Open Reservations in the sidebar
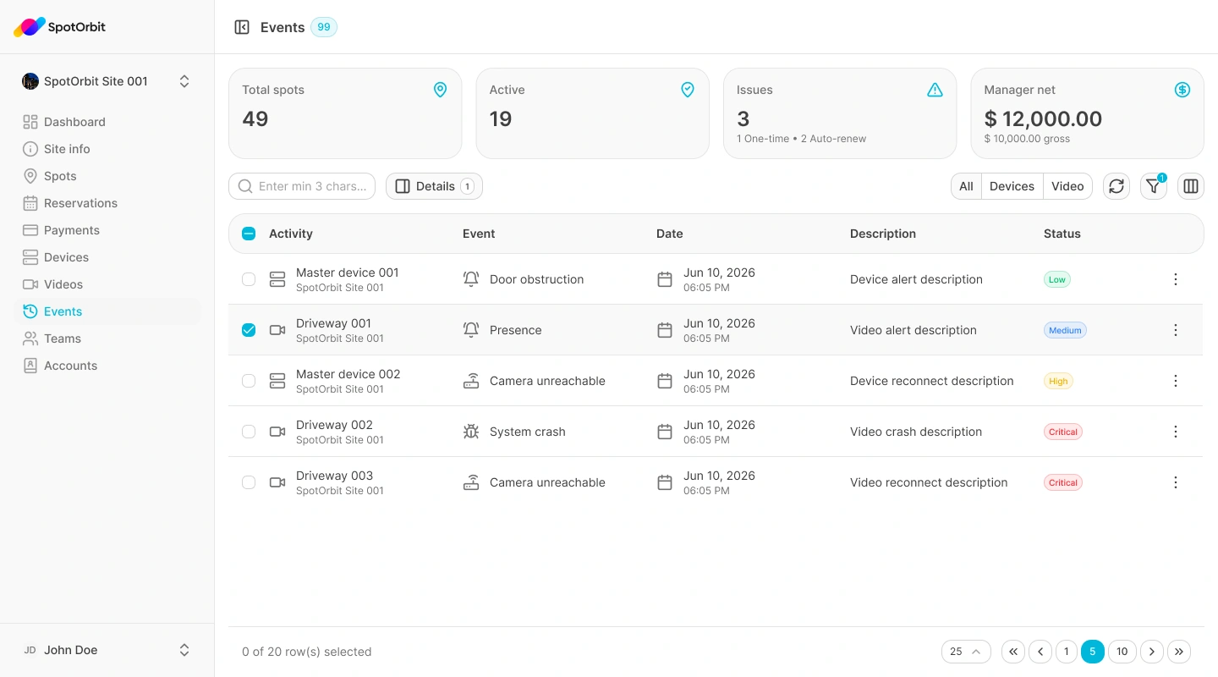 point(107,203)
